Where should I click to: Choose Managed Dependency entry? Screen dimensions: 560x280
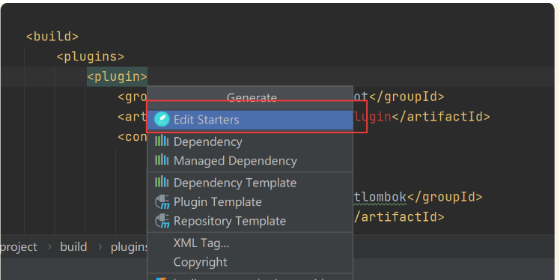click(x=250, y=161)
